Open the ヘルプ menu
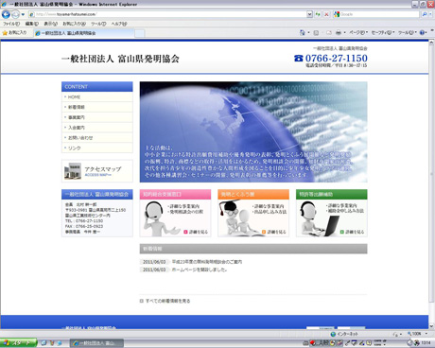Image resolution: width=435 pixels, height=348 pixels. [x=119, y=24]
